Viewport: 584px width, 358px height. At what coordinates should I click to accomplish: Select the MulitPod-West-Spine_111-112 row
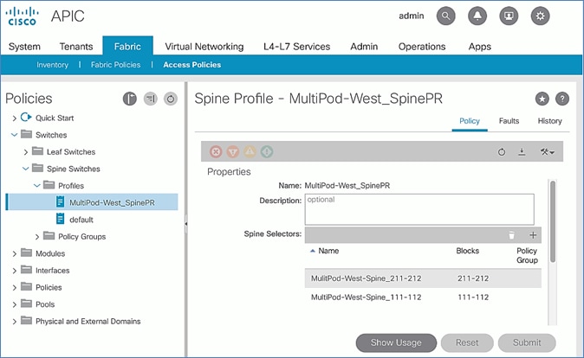423,297
